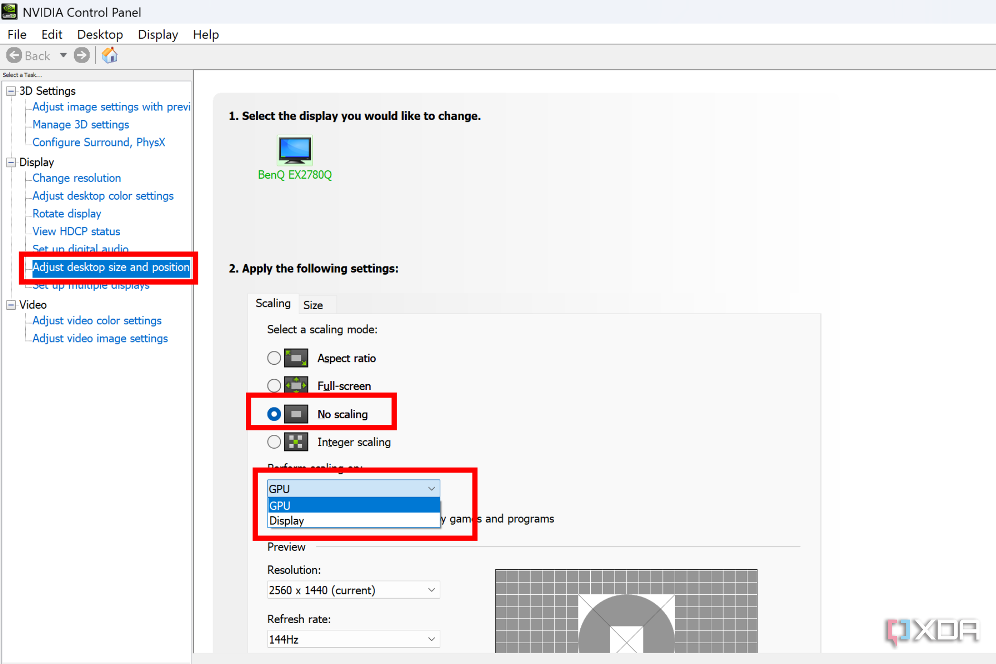Select the Integer scaling radio button
This screenshot has height=664, width=996.
coord(274,442)
